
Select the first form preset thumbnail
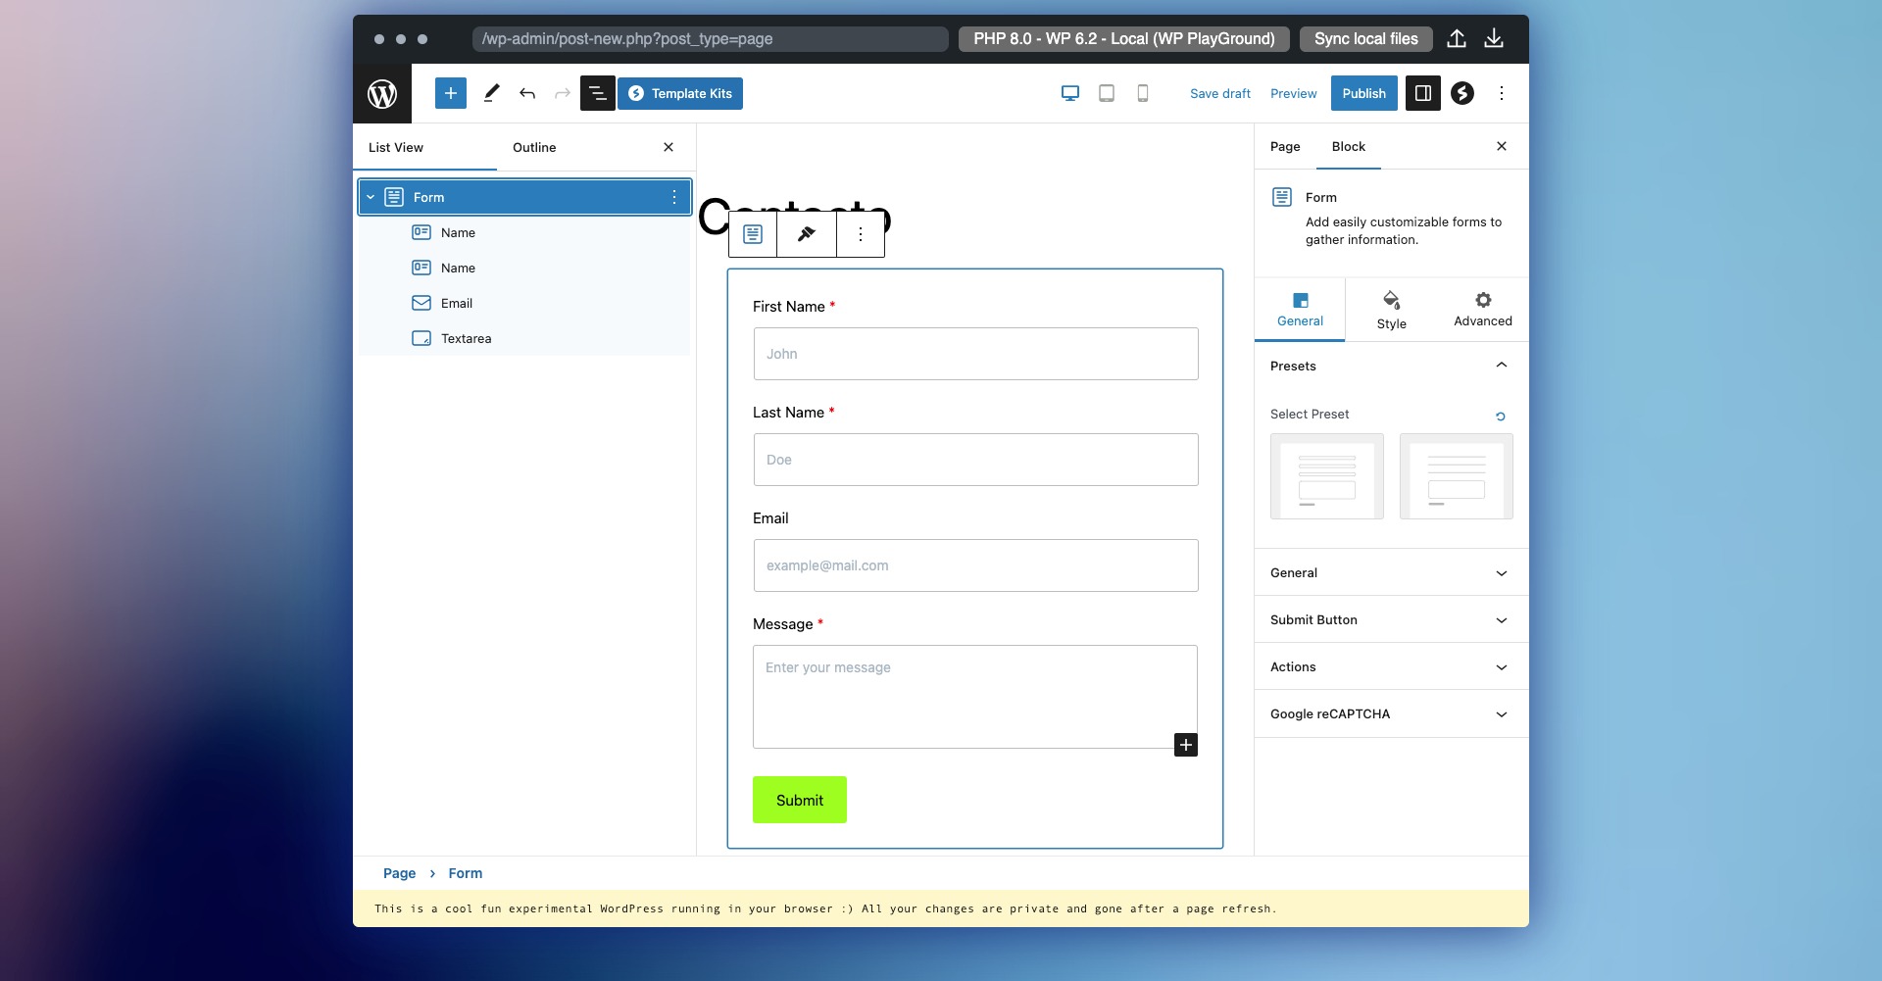1326,476
